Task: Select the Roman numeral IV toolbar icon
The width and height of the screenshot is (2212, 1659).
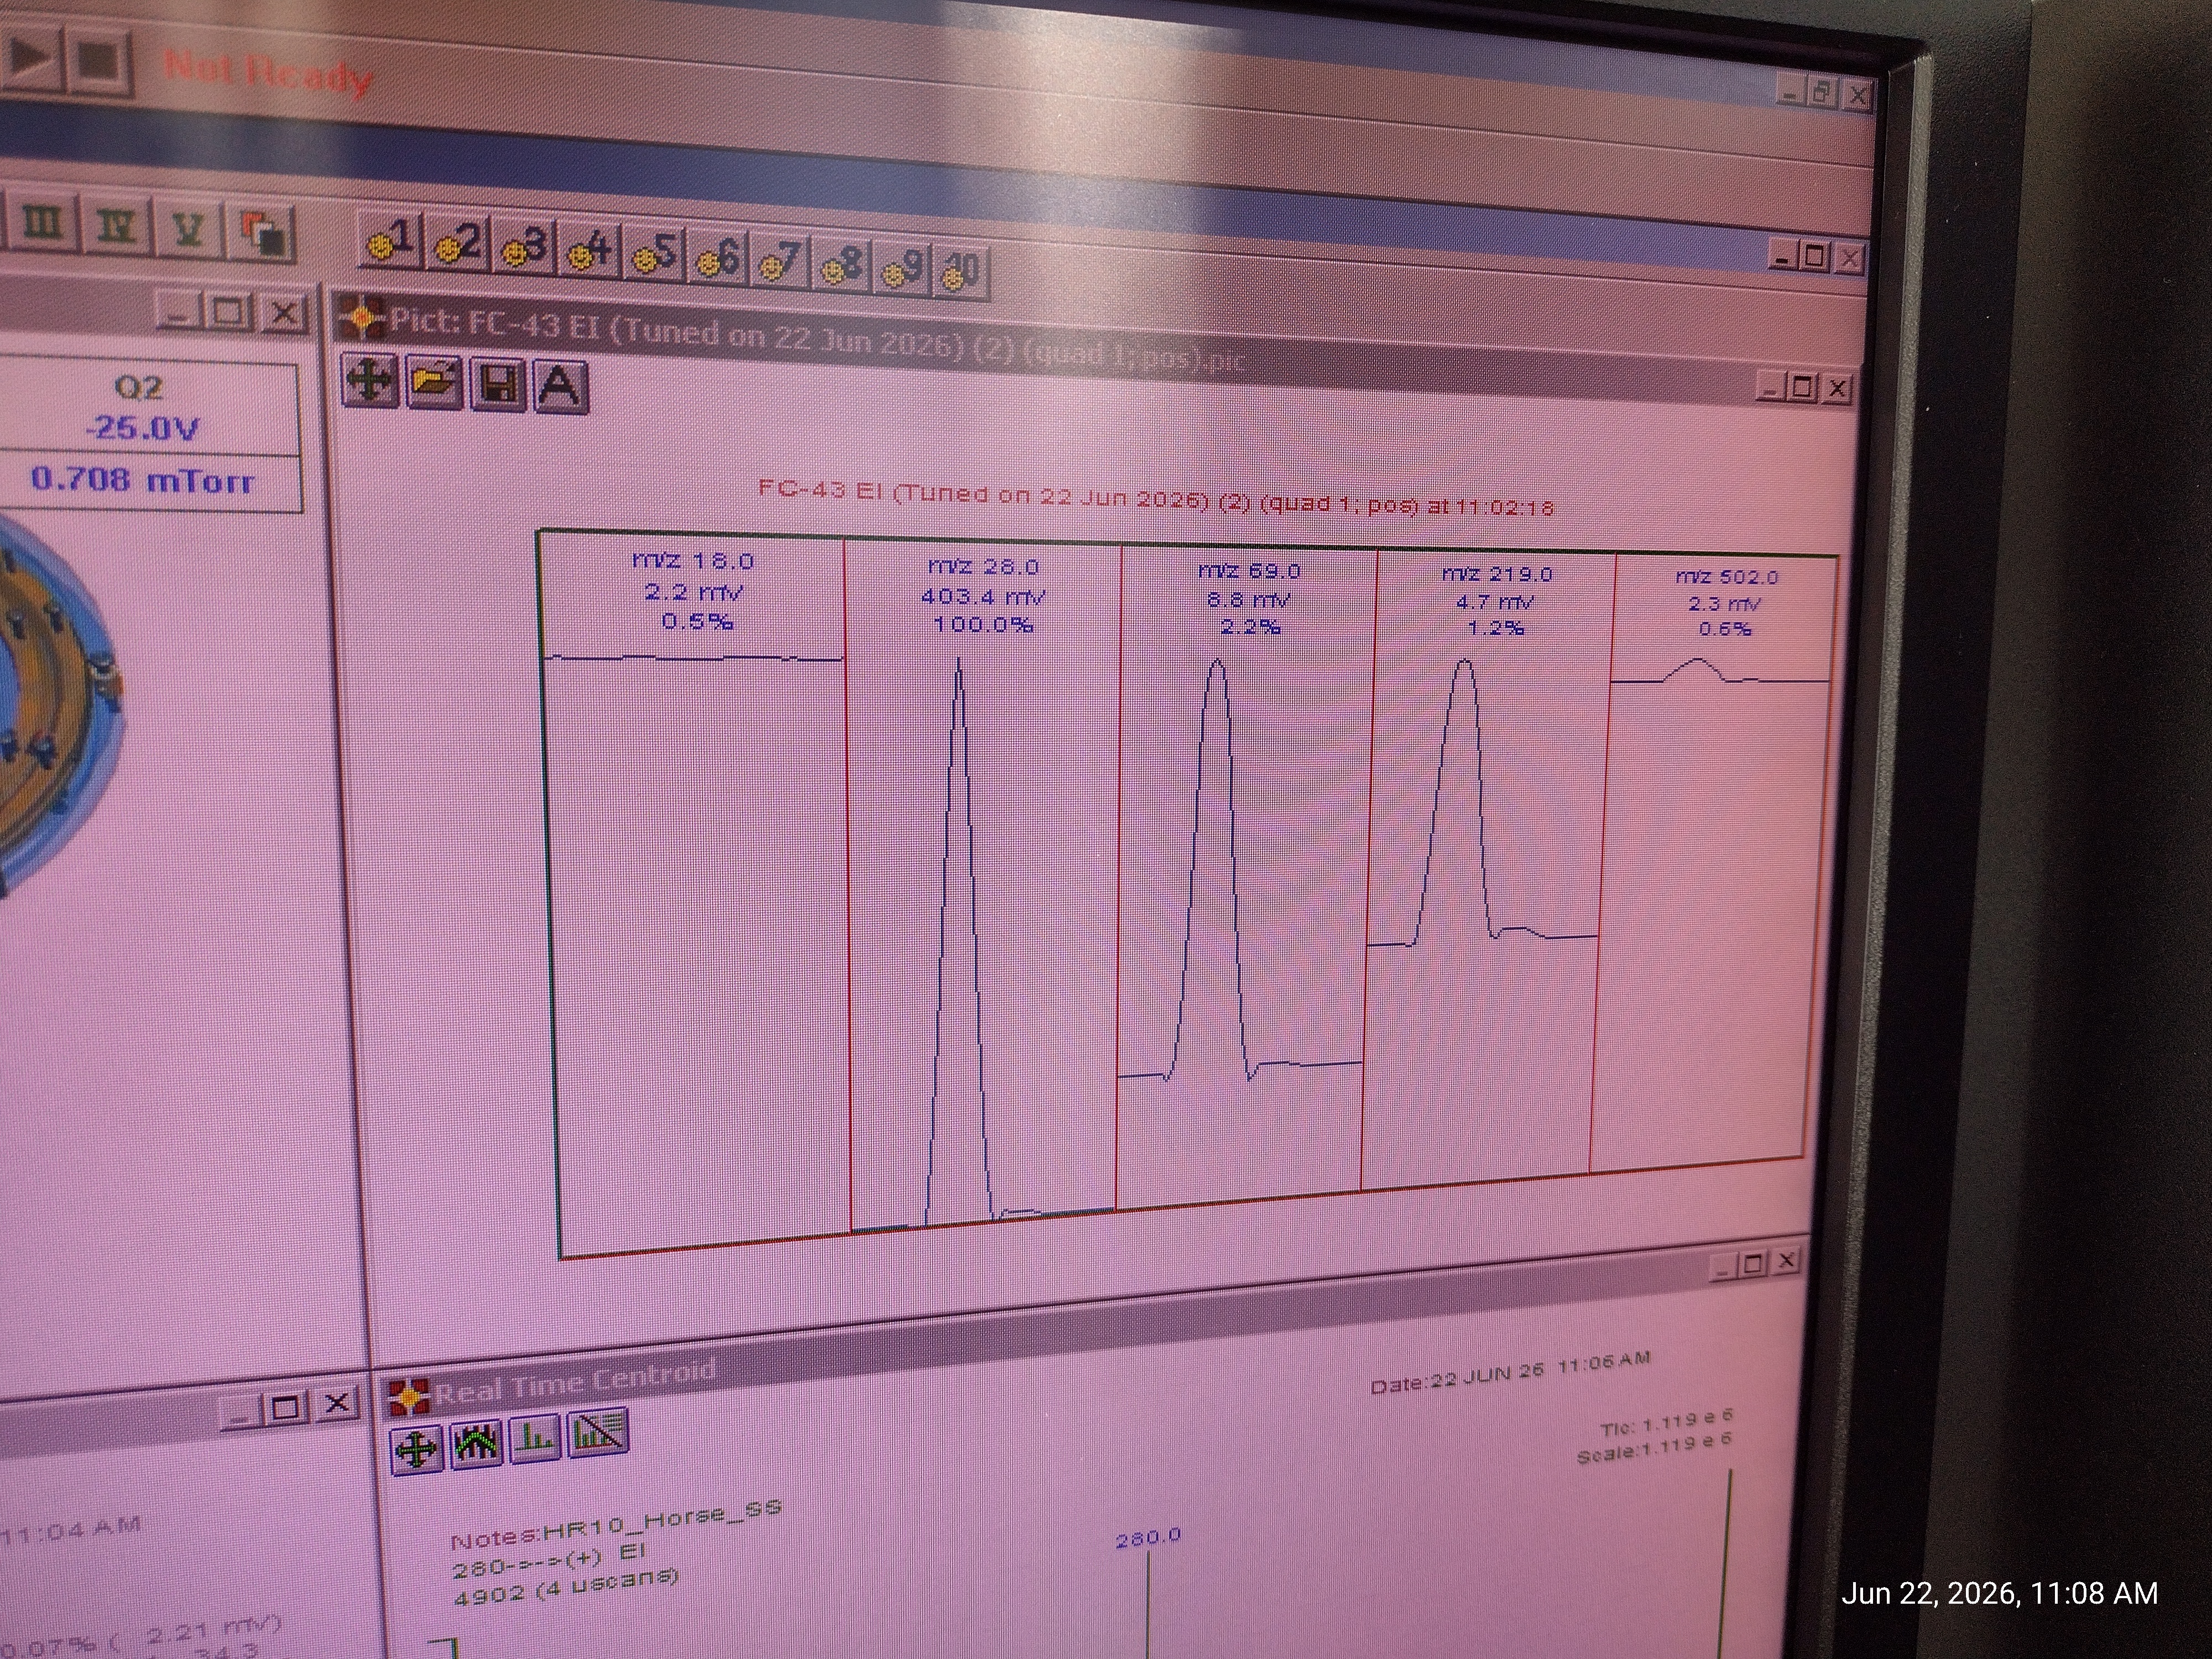Action: 115,228
